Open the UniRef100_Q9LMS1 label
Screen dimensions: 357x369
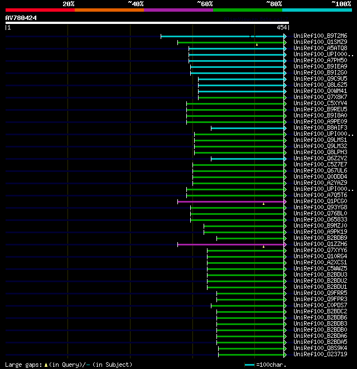click(x=320, y=140)
